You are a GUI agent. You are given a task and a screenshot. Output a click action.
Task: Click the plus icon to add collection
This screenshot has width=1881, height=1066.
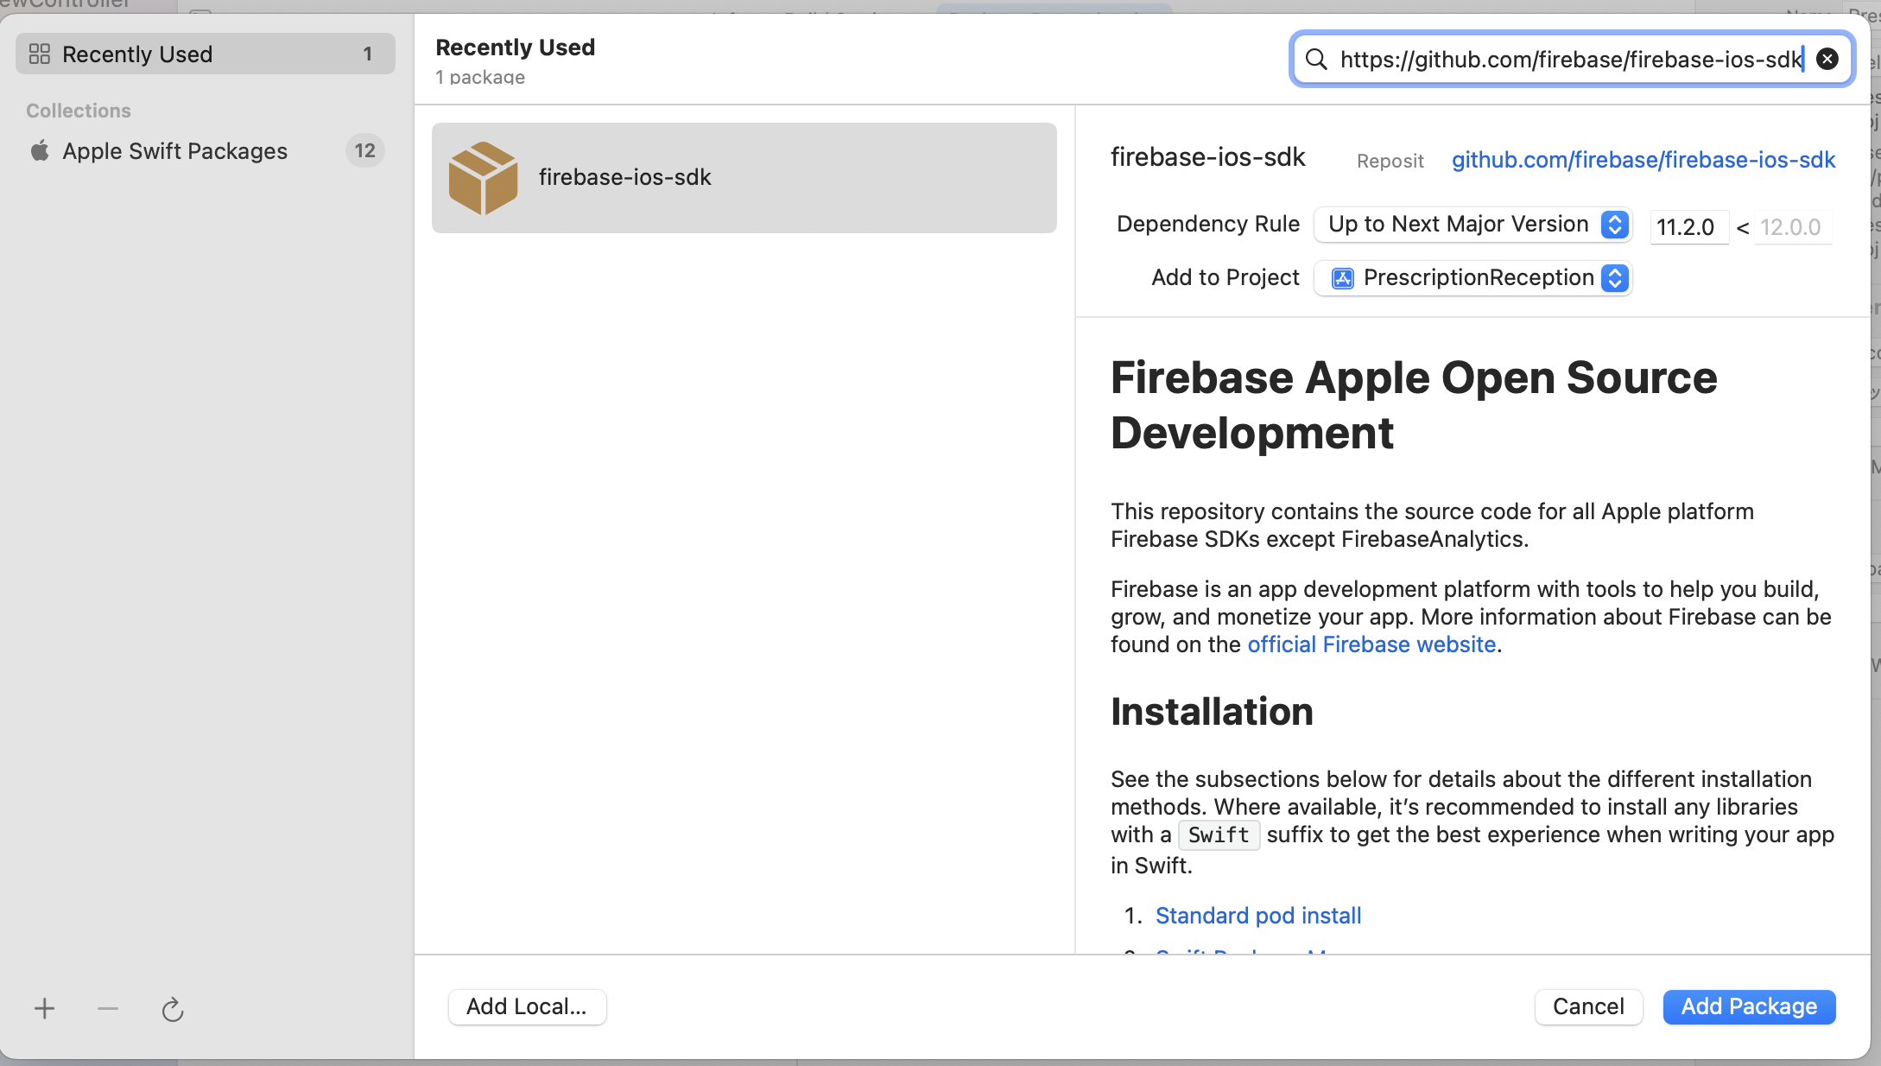pos(45,1008)
